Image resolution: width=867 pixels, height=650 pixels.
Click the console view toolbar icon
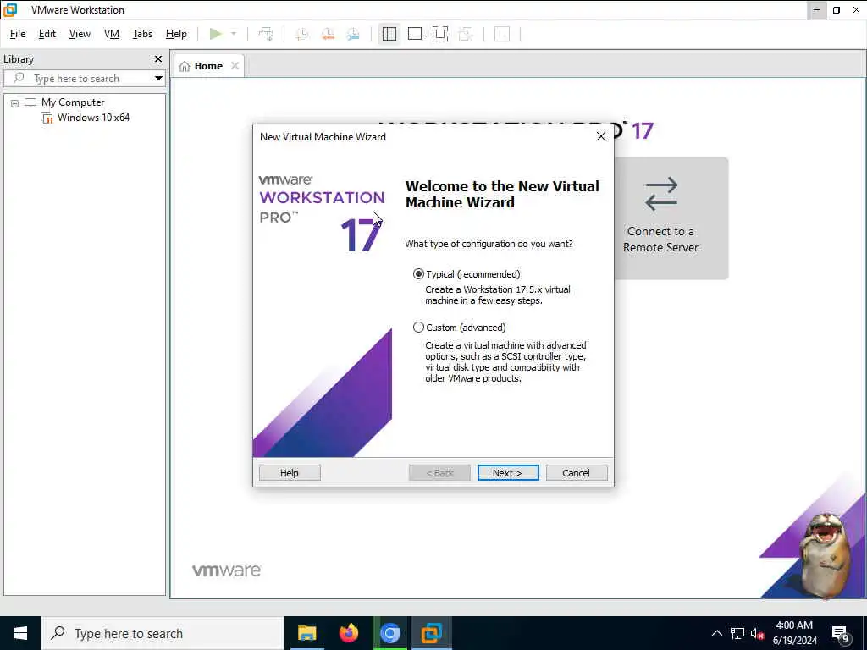click(x=502, y=34)
